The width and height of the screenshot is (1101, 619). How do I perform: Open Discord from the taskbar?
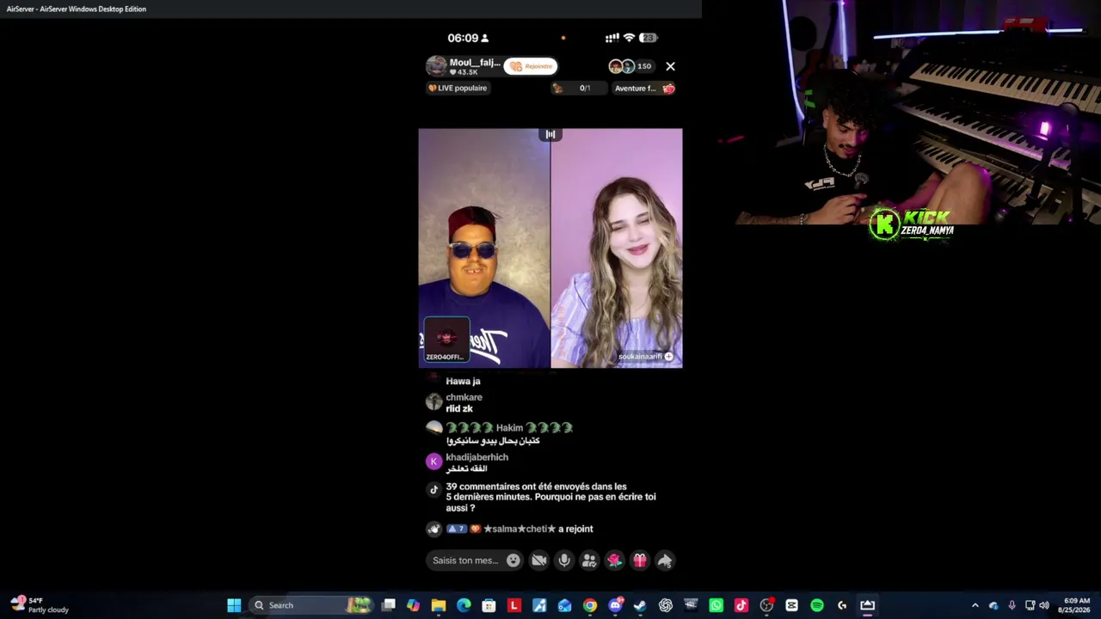(615, 605)
